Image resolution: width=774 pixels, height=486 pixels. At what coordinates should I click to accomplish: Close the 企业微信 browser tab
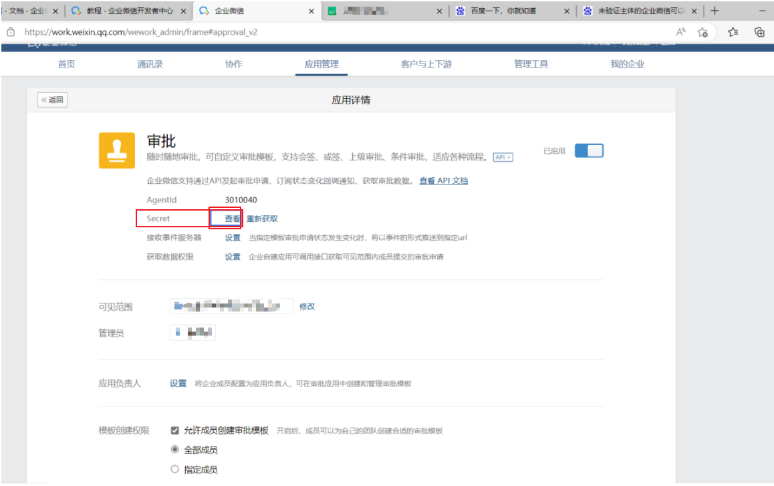coord(311,11)
